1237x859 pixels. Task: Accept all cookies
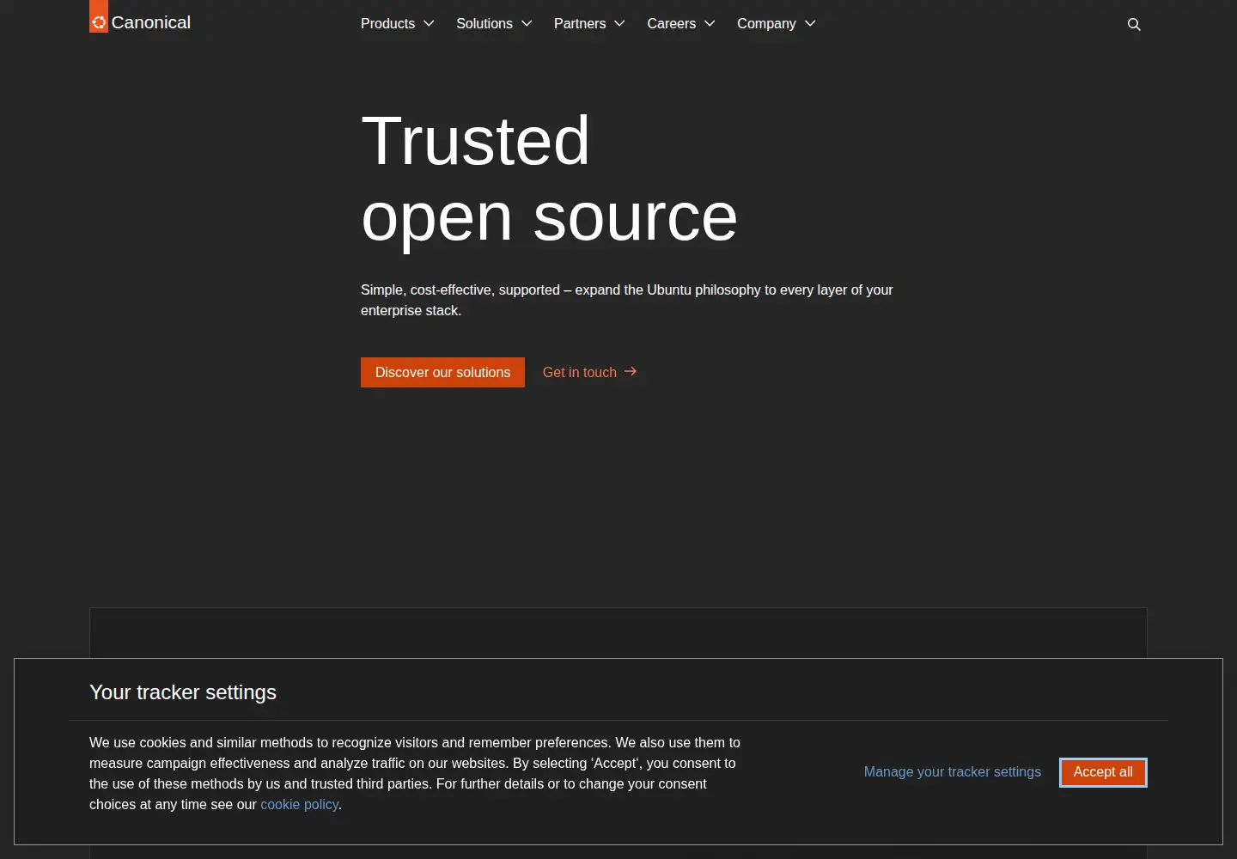tap(1103, 772)
